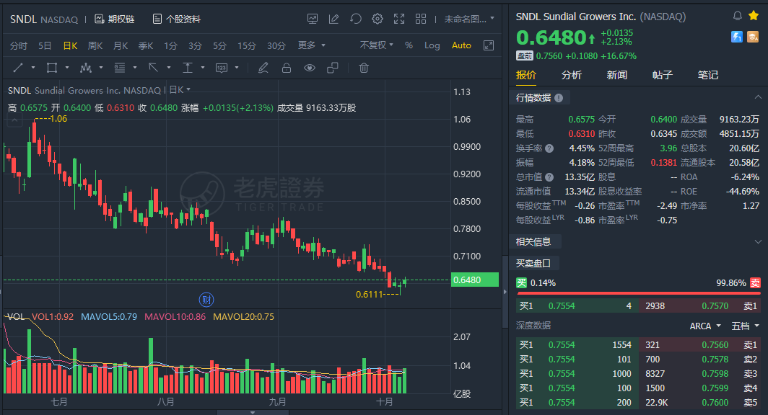Choose the 1分 one-minute interval

pyautogui.click(x=170, y=45)
